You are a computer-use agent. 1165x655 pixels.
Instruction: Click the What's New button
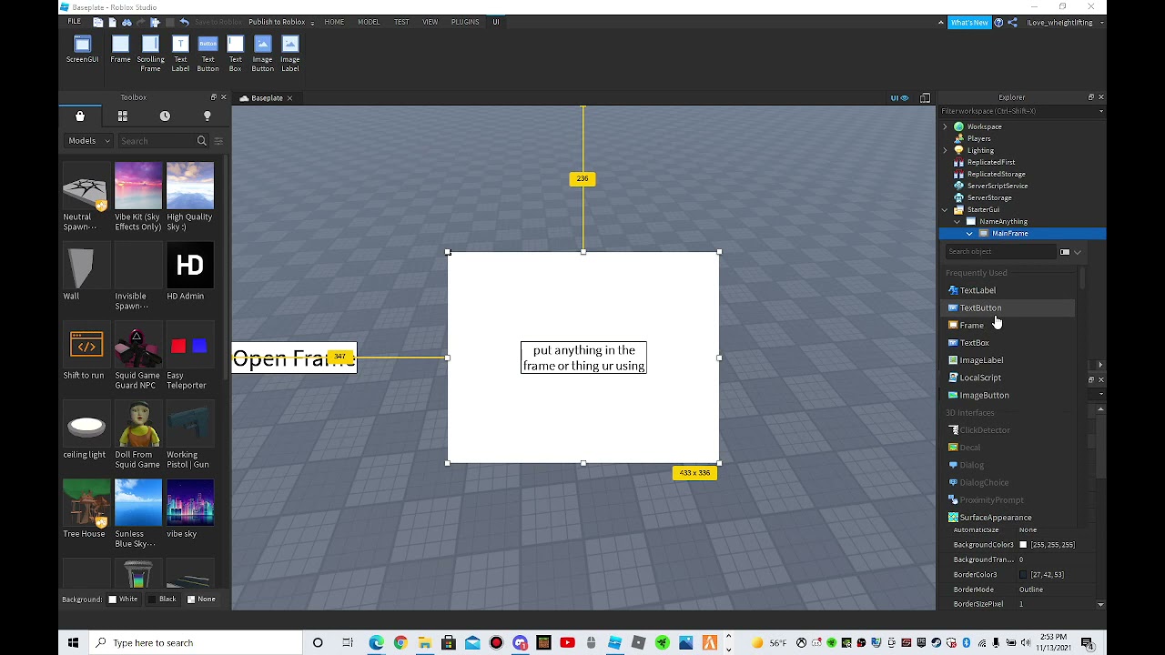click(969, 22)
